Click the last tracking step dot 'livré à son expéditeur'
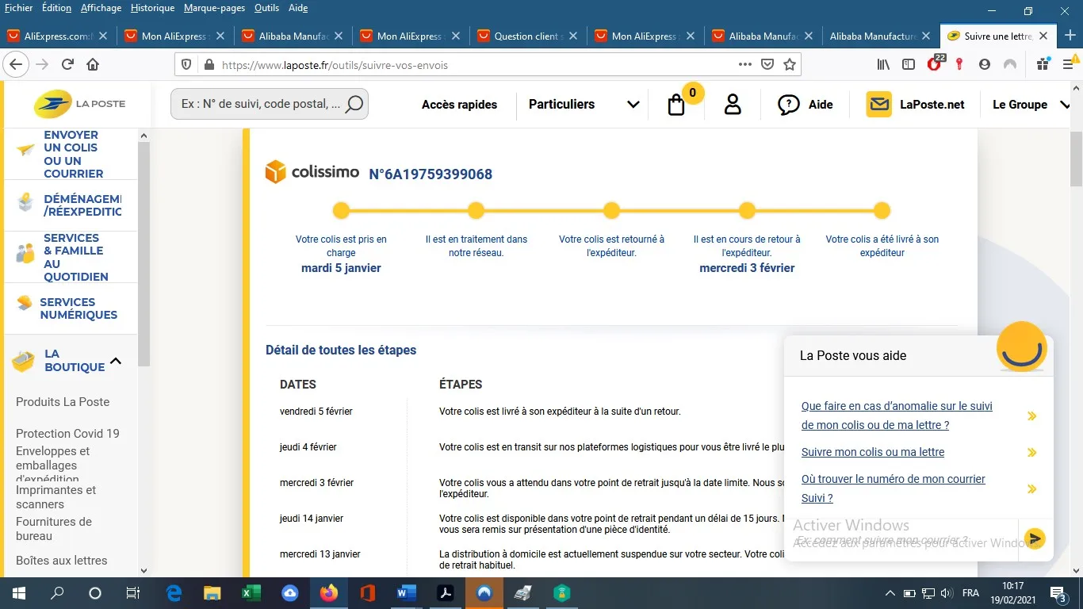The width and height of the screenshot is (1083, 609). point(882,210)
